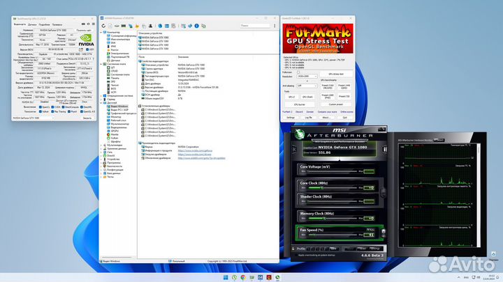Open the AIDA64 three-dot menu
The image size is (503, 282).
[275, 26]
